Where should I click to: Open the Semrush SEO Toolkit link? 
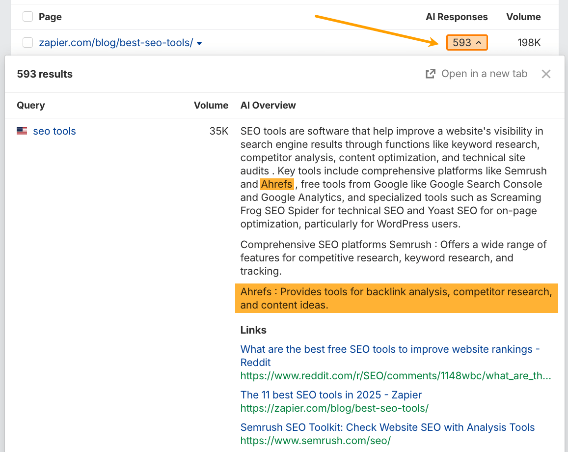click(x=387, y=427)
